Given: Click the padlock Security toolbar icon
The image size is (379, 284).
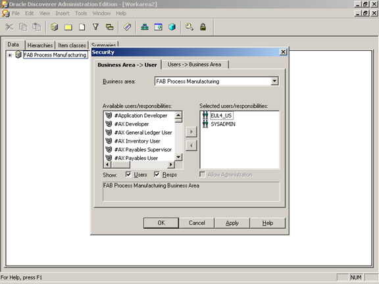Looking at the screenshot, I should coord(203,27).
